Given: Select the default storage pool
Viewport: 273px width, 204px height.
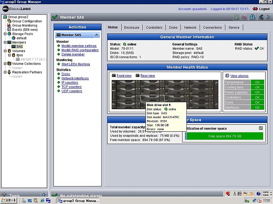Looking at the screenshot, I should 21,38.
